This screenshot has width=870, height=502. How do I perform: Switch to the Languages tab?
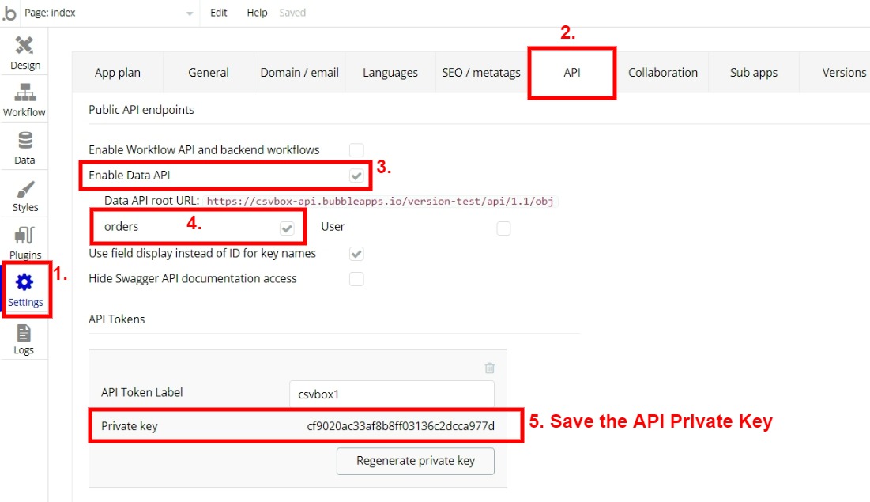point(390,72)
